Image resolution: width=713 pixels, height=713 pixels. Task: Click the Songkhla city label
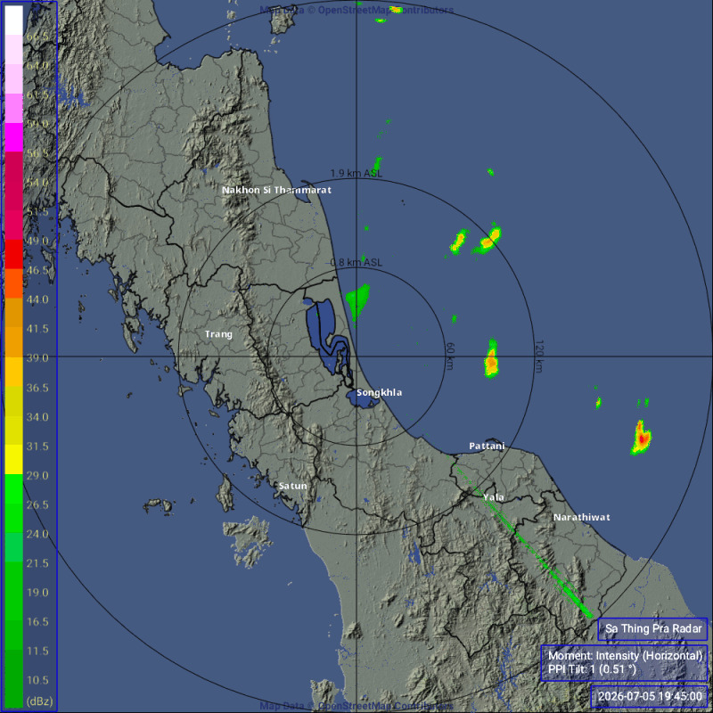click(379, 392)
